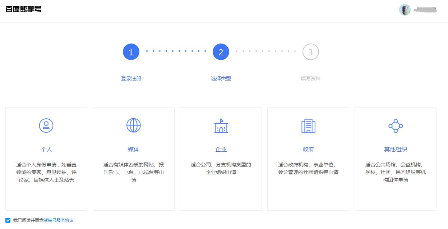This screenshot has width=448, height=229.
Task: Click the 登录注册 step label
Action: (x=131, y=78)
